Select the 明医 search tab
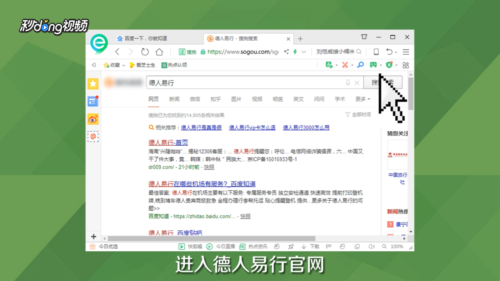This screenshot has height=281, width=500. tap(278, 99)
